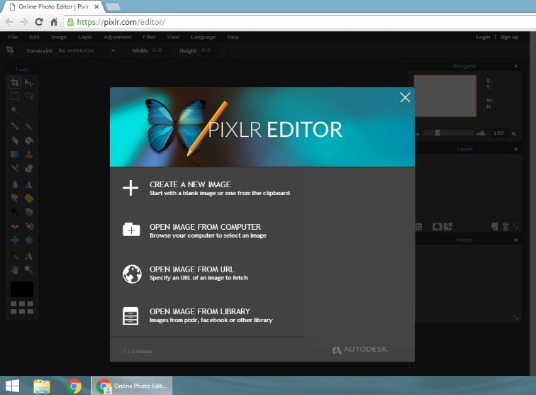
Task: Click the crop Height field
Action: [208, 50]
